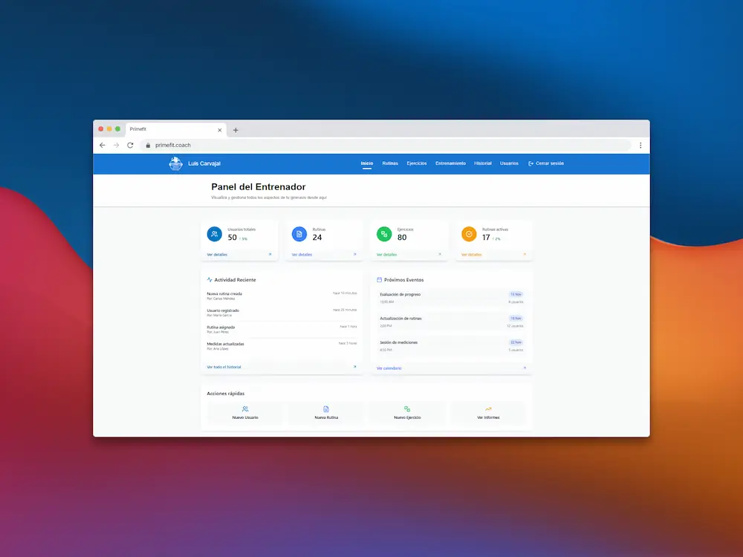
Task: Open the browser three-dot menu
Action: pyautogui.click(x=640, y=146)
